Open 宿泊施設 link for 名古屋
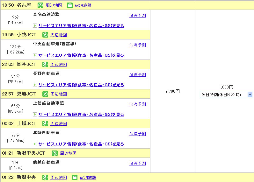This screenshot has width=254, height=182. 83,5
